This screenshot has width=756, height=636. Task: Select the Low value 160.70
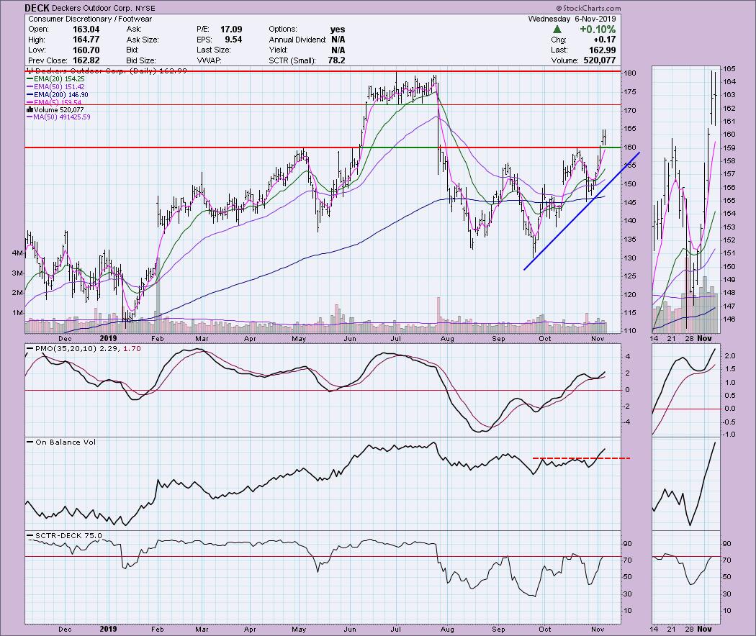coord(86,50)
